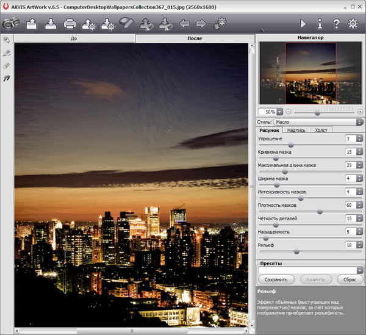Expand the Пресеты presets dropdown list

(x=360, y=270)
